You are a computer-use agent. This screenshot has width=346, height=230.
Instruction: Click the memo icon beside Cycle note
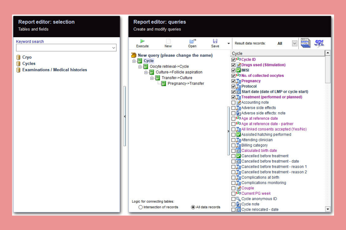[238, 204]
